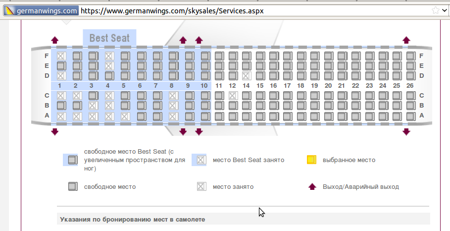Click row number 14 label
This screenshot has height=231, width=450.
point(246,86)
